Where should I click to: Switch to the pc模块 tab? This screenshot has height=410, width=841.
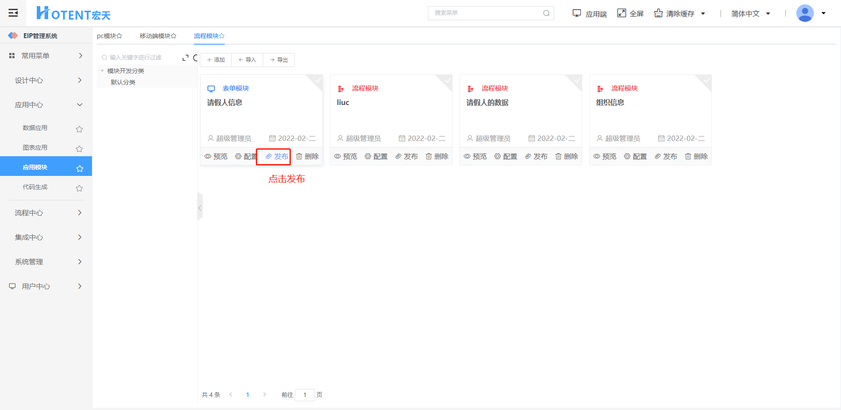coord(109,36)
